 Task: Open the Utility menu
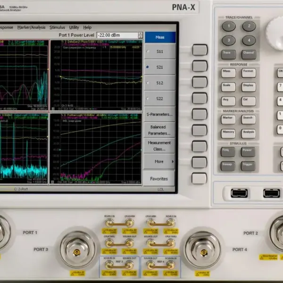74,27
